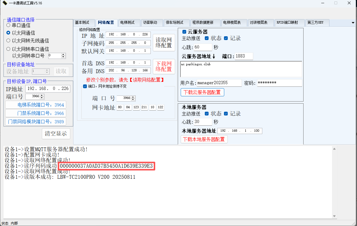
Task: Clear the log with 清空显示
Action: pos(56,134)
